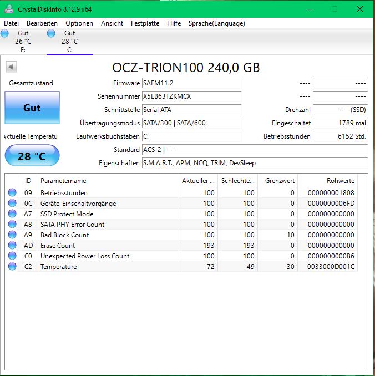This screenshot has height=376, width=375.
Task: Click the Gesamtzustand label
Action: pyautogui.click(x=31, y=83)
